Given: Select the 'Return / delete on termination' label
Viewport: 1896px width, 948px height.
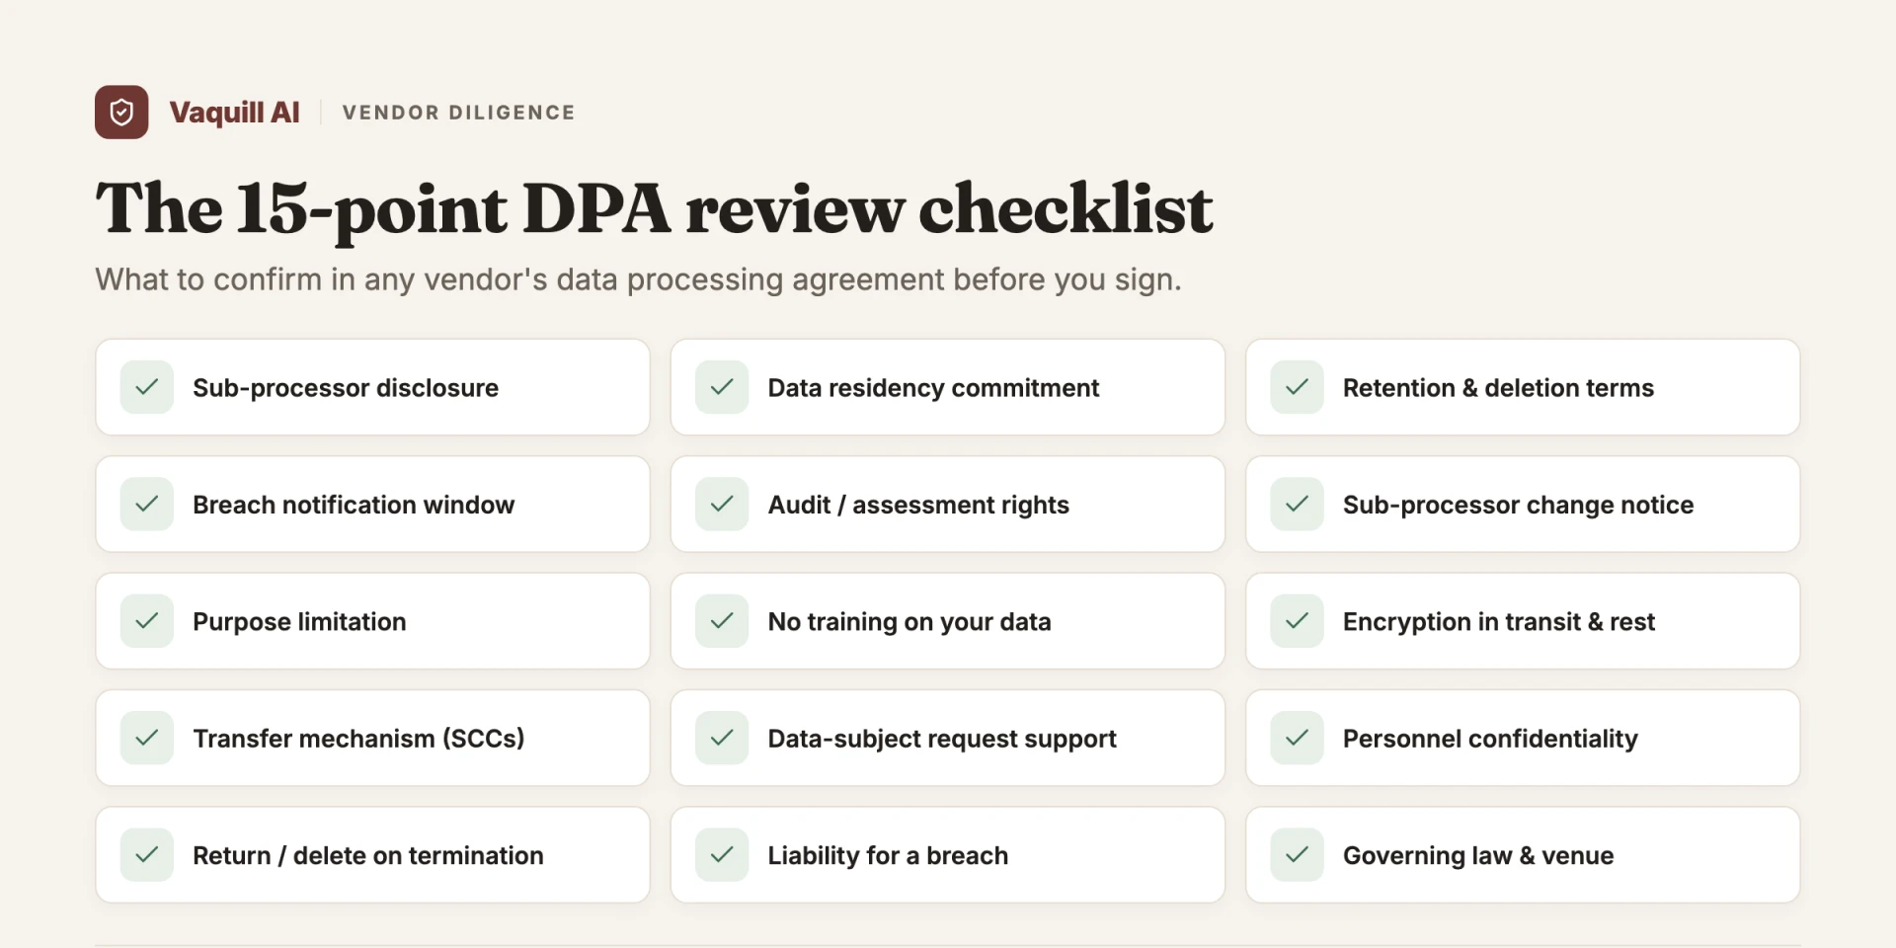Looking at the screenshot, I should pos(368,855).
